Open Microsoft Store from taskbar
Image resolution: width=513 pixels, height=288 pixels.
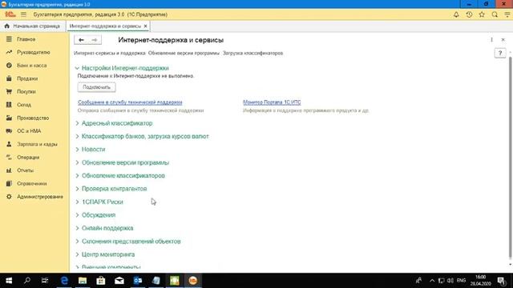click(101, 281)
